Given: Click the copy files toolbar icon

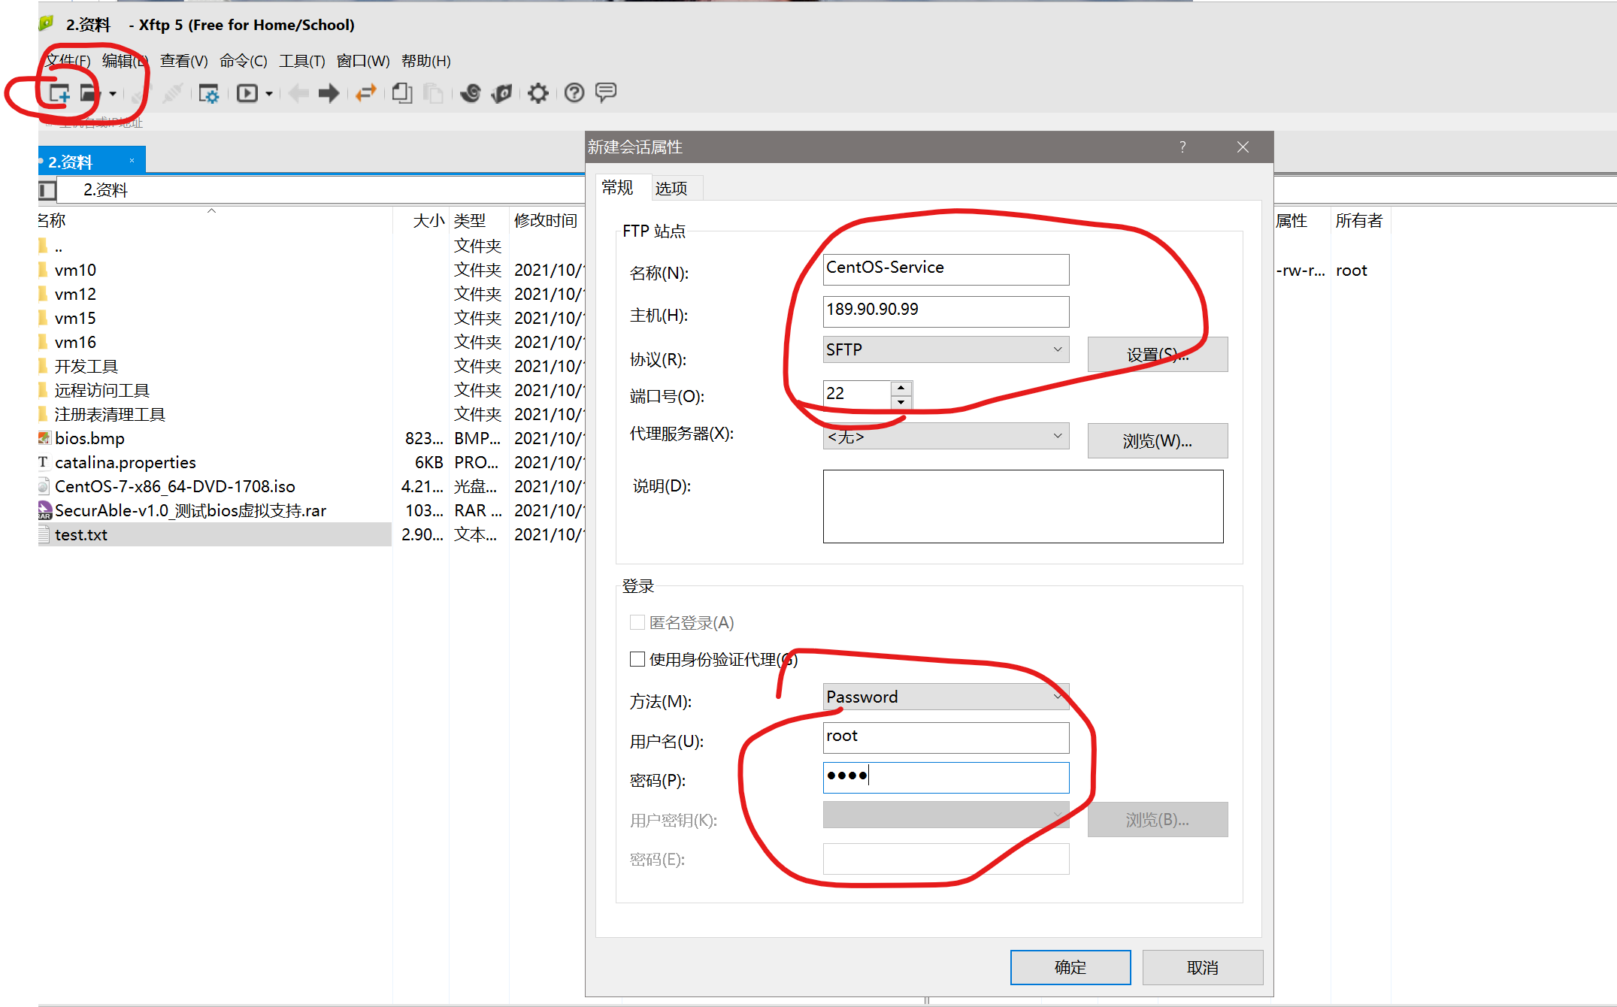Looking at the screenshot, I should click(402, 93).
